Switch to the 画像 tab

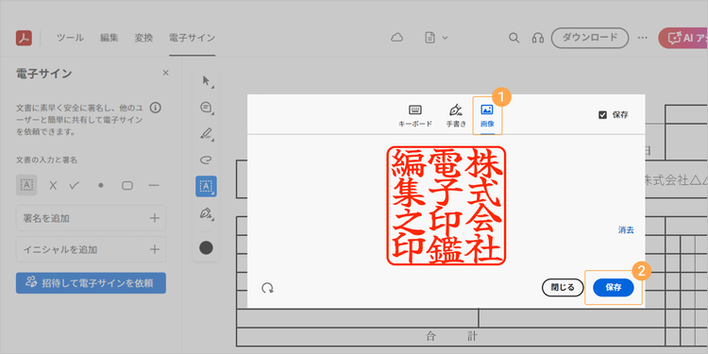(x=487, y=116)
